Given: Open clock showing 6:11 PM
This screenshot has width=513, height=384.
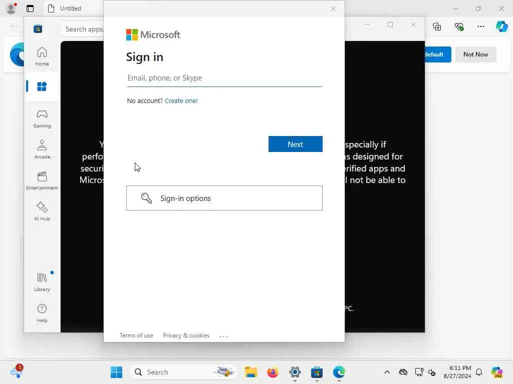Looking at the screenshot, I should coord(457,372).
